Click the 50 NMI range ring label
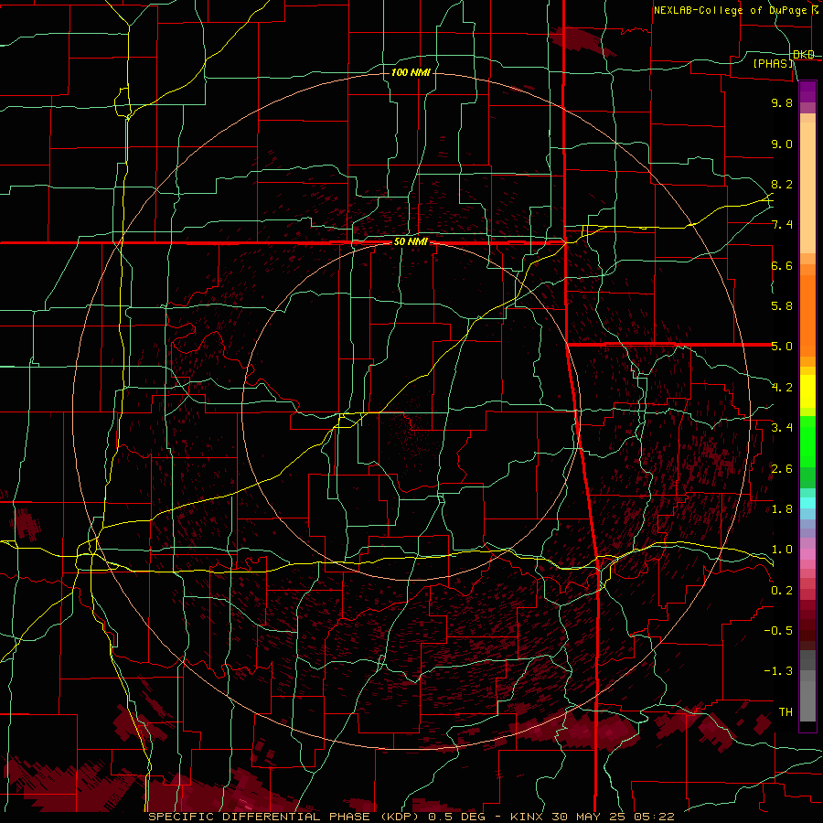The width and height of the screenshot is (823, 823). pos(411,242)
